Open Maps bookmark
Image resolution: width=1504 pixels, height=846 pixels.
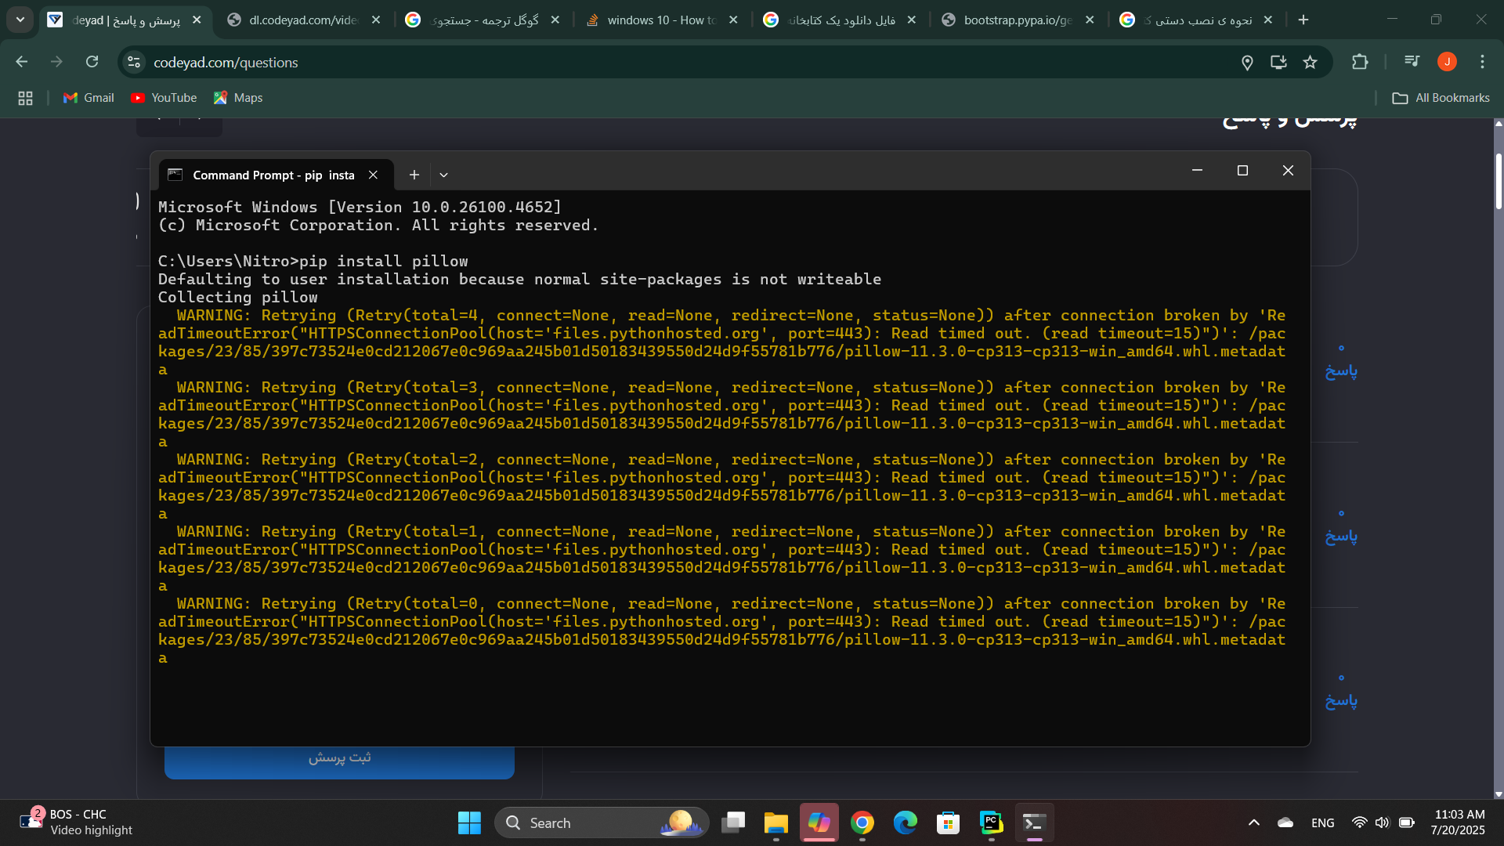pos(238,98)
